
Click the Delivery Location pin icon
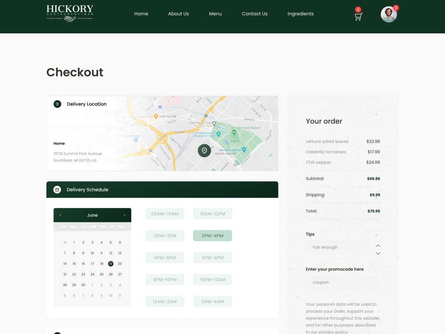(x=57, y=104)
